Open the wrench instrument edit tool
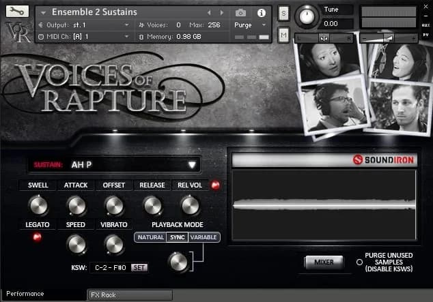This screenshot has width=433, height=302. point(17,12)
